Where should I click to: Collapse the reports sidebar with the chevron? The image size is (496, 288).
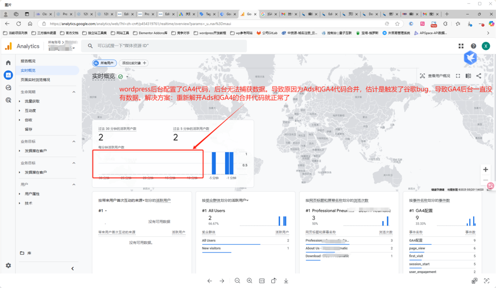click(73, 269)
